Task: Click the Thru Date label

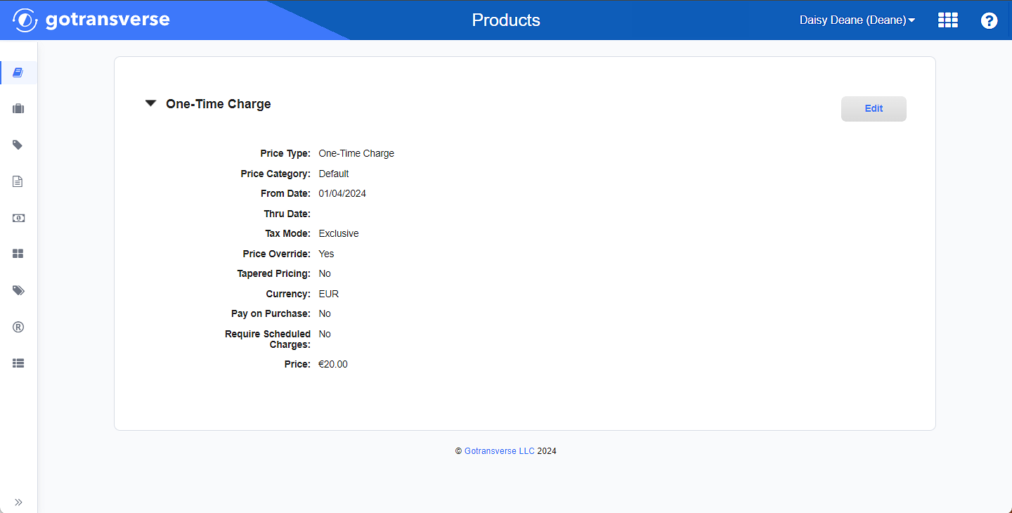Action: pyautogui.click(x=287, y=214)
